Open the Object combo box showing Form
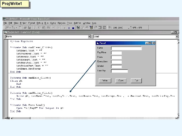The width and height of the screenshot is (182, 136). (x=48, y=37)
